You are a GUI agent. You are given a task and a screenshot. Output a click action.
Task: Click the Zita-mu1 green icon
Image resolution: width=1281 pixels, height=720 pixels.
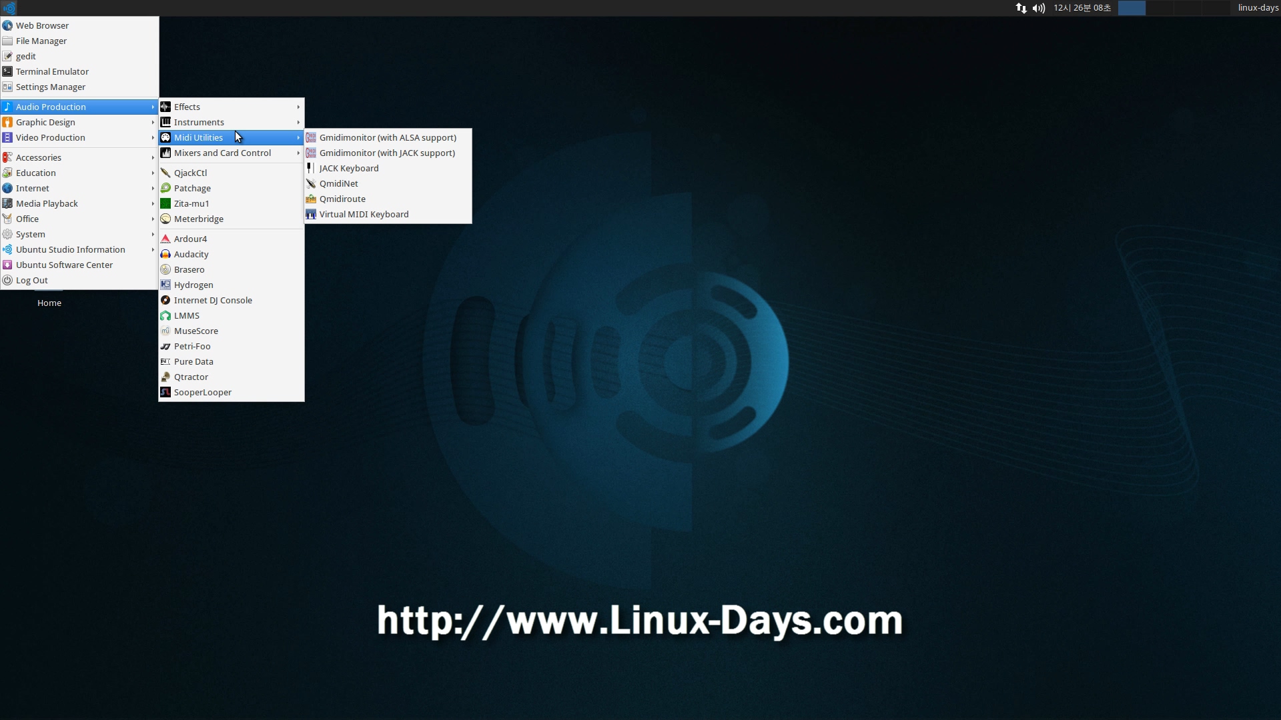point(165,203)
